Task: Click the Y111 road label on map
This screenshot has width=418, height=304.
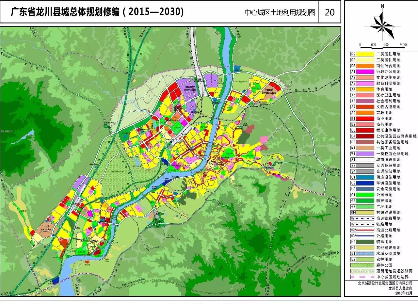Action: [147, 249]
